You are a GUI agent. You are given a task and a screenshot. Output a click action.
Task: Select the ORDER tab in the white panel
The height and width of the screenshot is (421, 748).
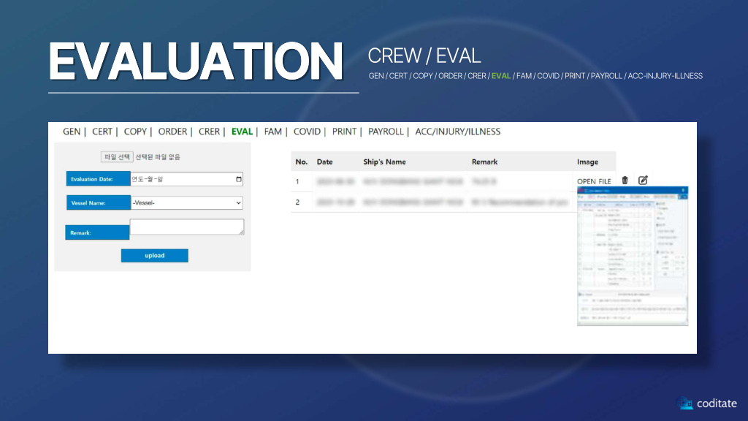(x=172, y=132)
